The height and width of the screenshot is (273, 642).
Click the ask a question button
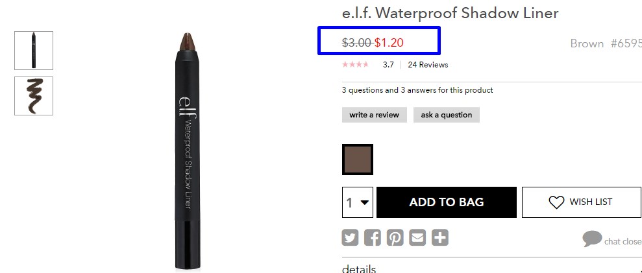point(447,115)
